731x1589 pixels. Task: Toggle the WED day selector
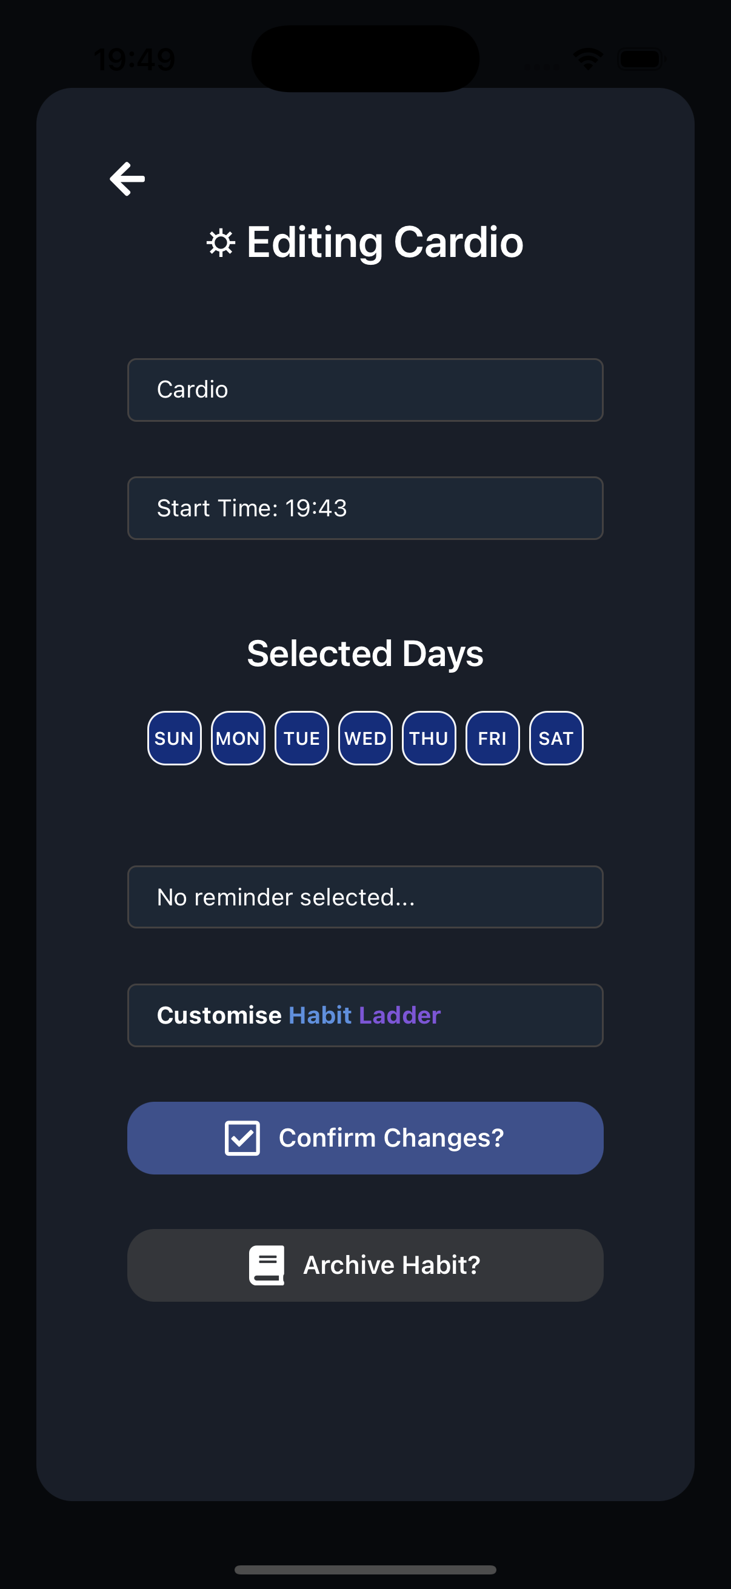(x=364, y=738)
